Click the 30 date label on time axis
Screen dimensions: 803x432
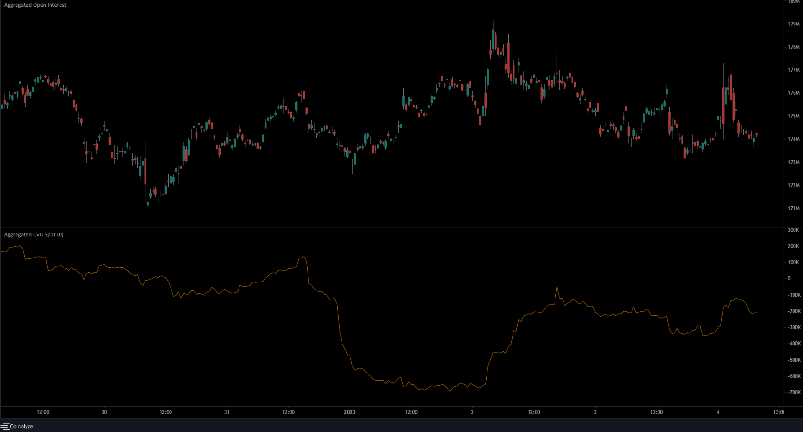[x=104, y=412]
